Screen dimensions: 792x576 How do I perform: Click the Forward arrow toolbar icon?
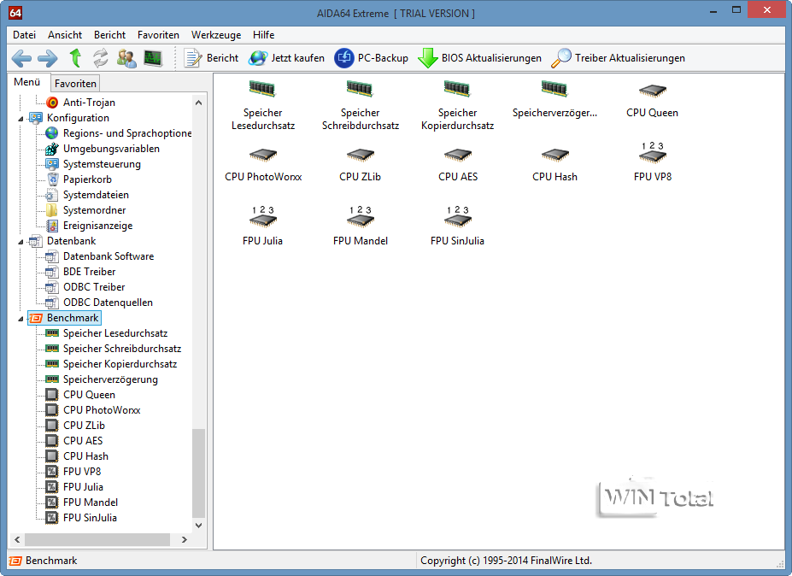coord(48,58)
